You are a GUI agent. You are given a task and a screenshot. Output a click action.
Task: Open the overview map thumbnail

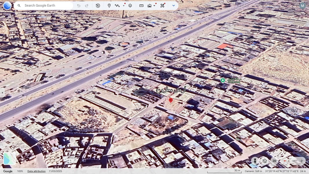tap(10, 159)
